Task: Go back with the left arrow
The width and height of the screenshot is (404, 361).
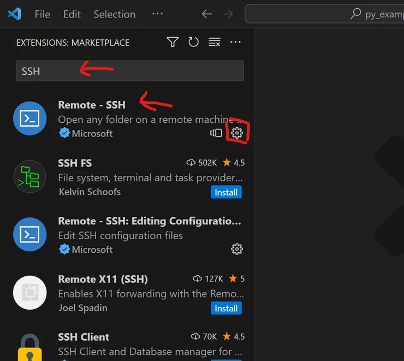Action: tap(206, 14)
